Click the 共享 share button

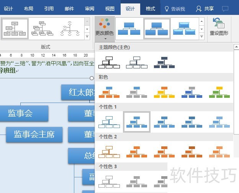coord(205,9)
